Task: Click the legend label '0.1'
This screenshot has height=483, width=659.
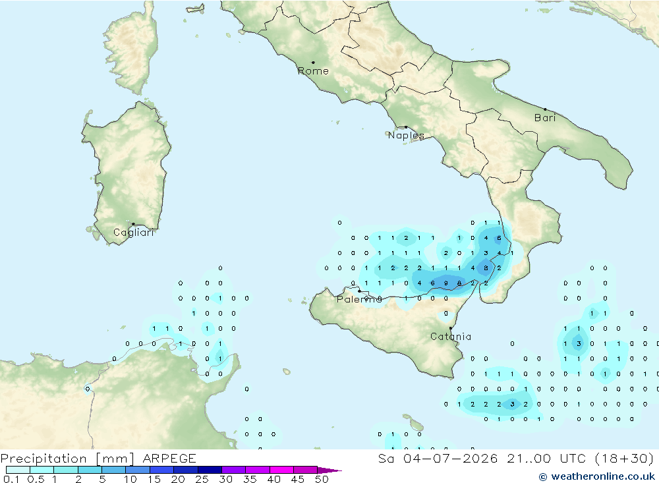Action: point(11,479)
